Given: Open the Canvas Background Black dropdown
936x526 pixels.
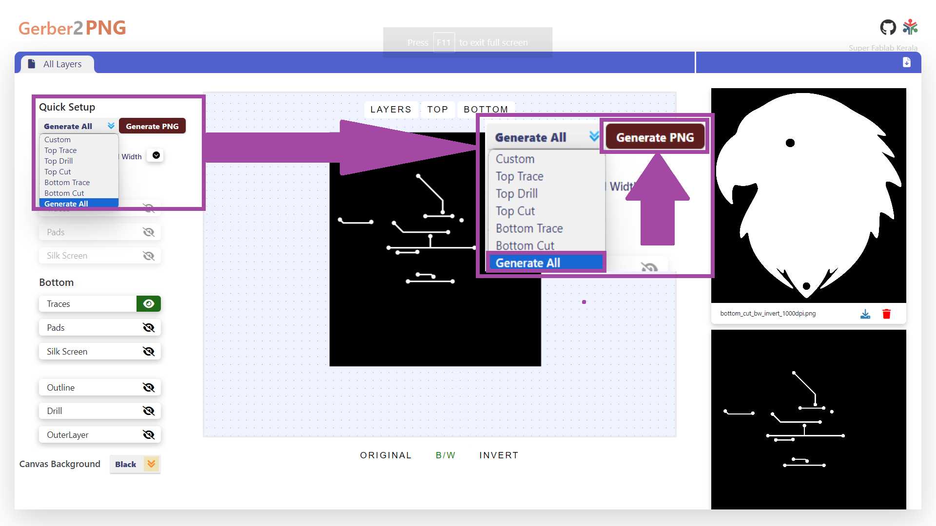Looking at the screenshot, I should [135, 464].
